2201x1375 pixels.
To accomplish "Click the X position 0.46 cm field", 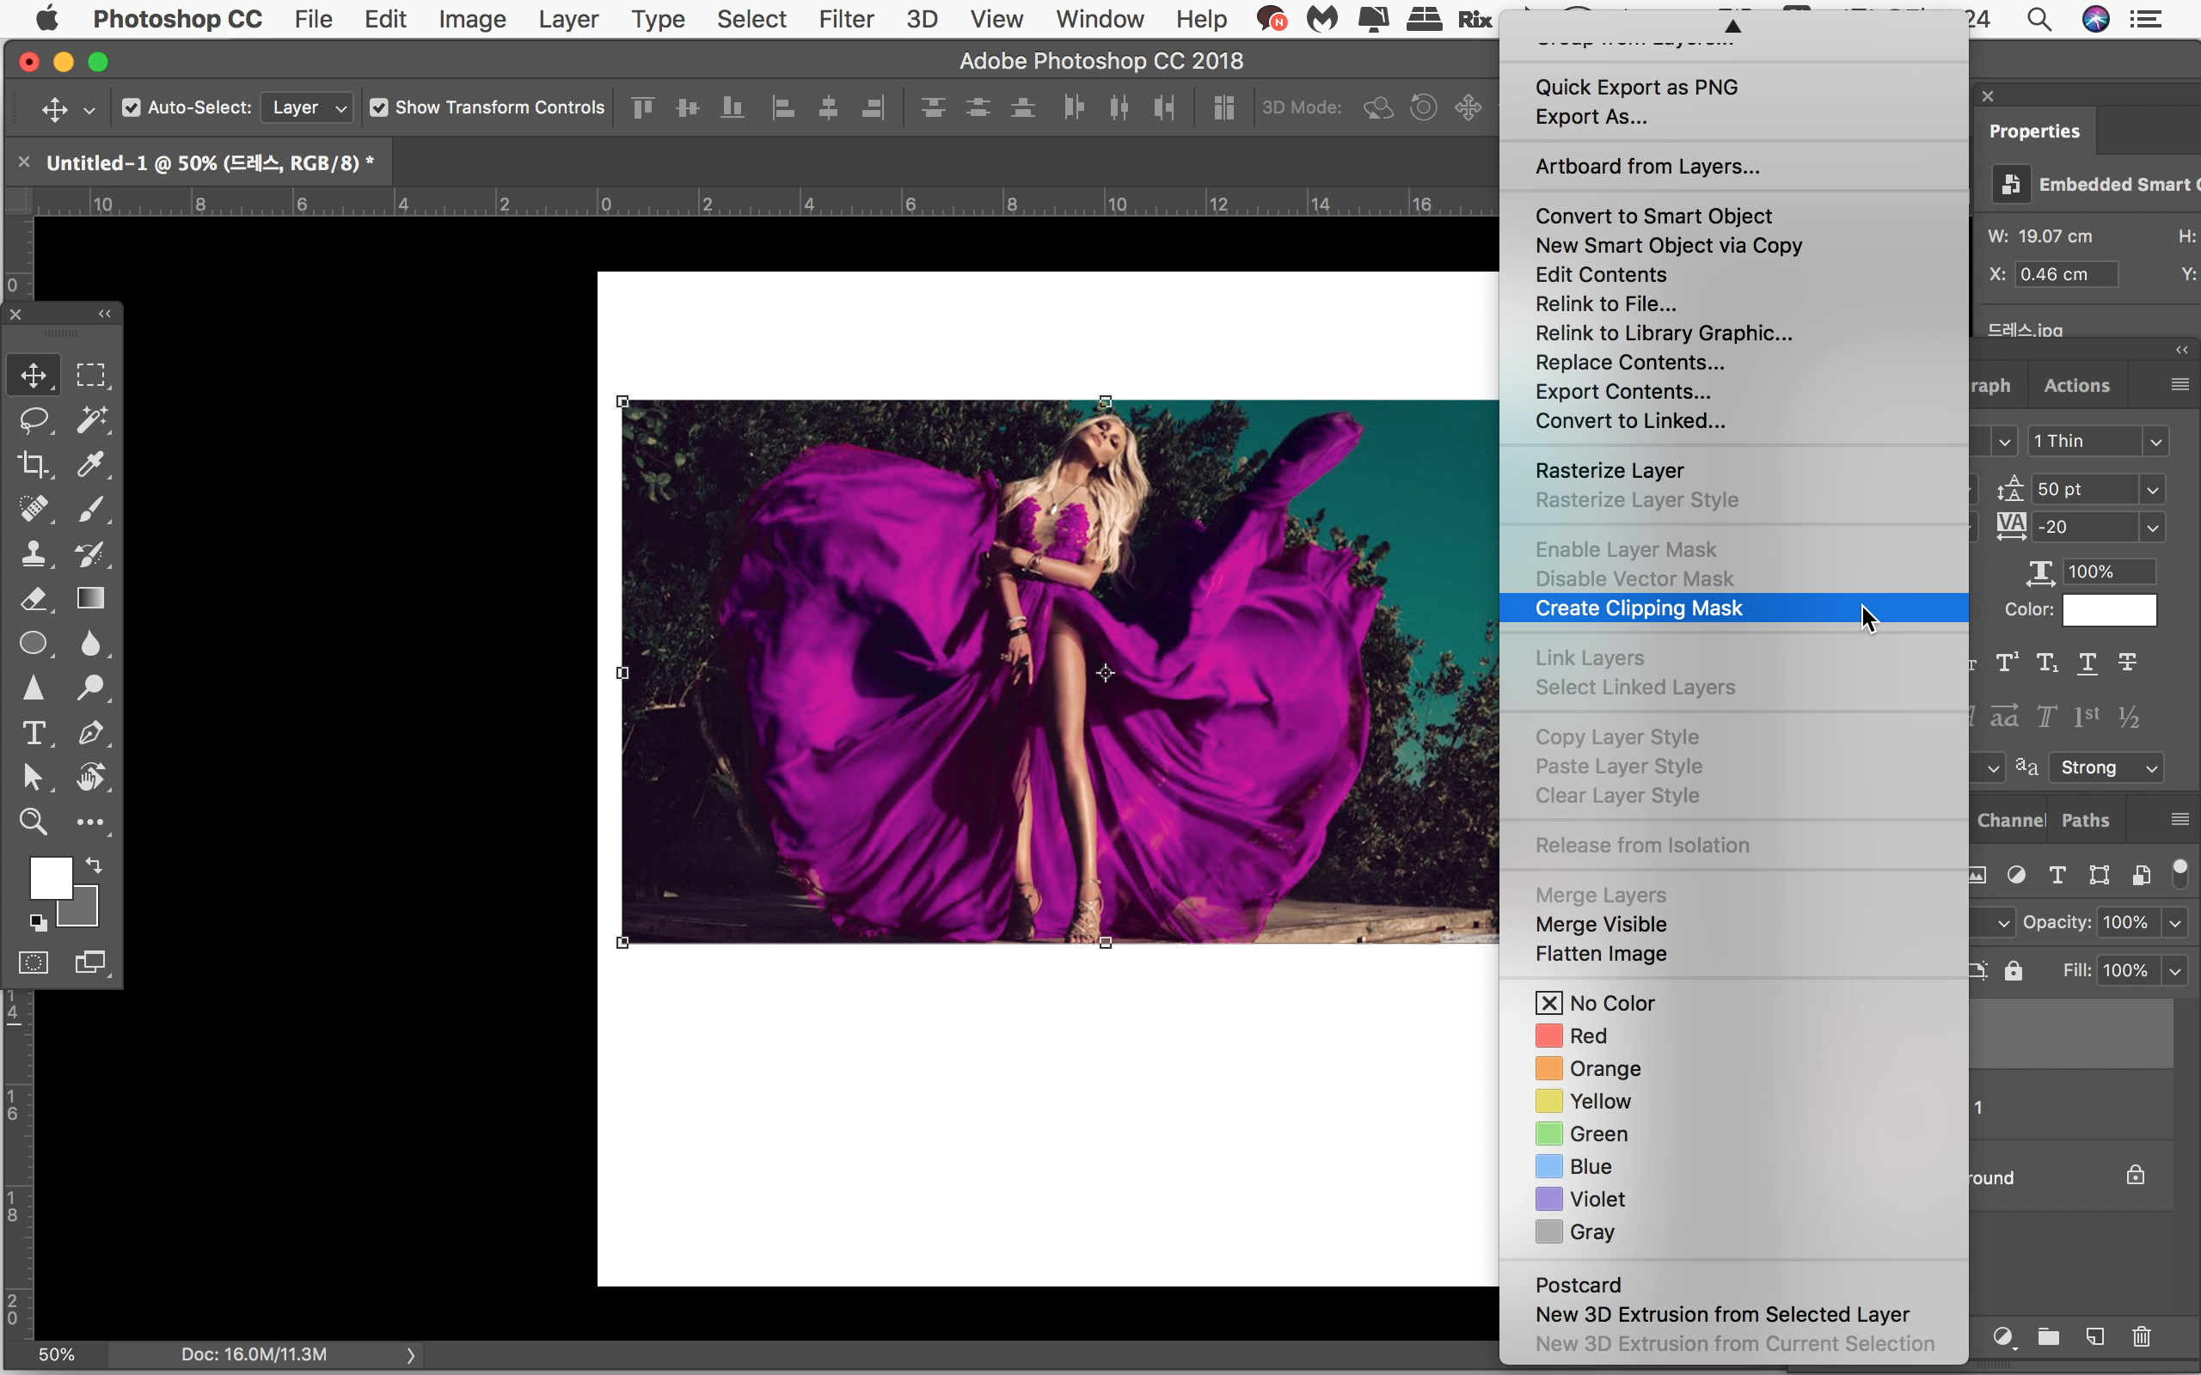I will click(x=2065, y=275).
